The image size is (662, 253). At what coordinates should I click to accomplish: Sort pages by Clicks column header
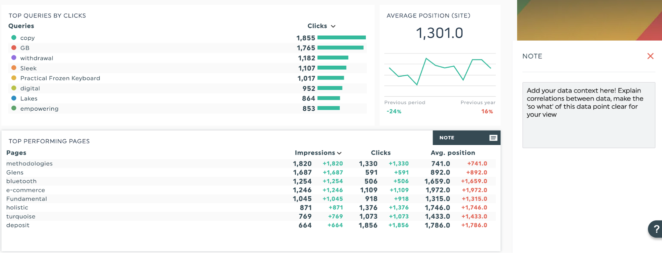pos(381,153)
